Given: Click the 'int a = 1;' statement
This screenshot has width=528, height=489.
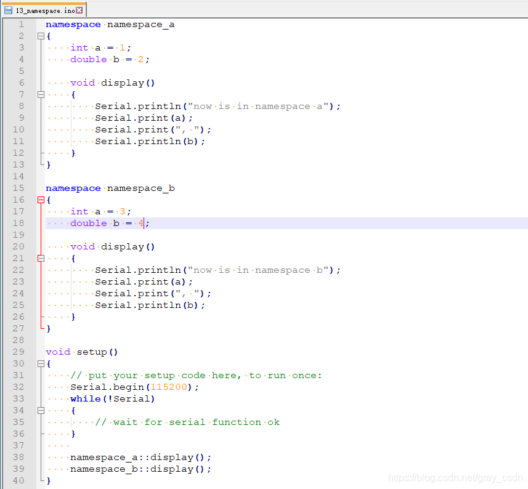Looking at the screenshot, I should point(100,48).
